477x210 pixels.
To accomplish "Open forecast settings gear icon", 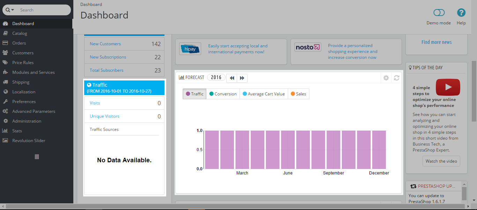I will click(386, 78).
